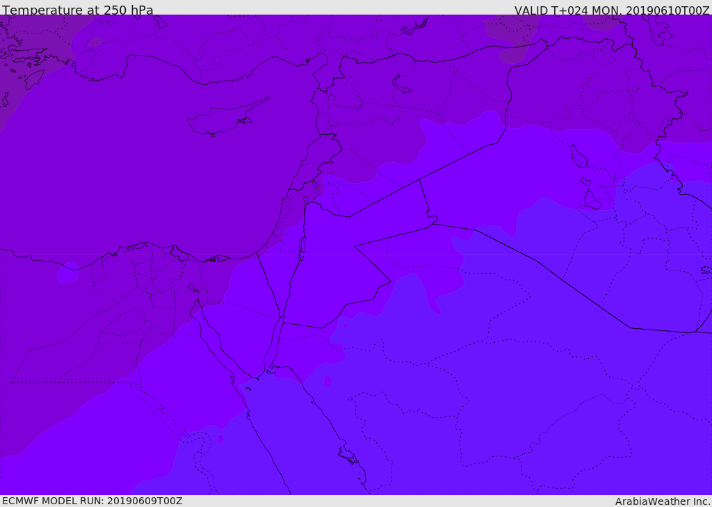Click the small light patch on Egypt's northwest coast
Viewport: 712px width, 507px height.
67,273
